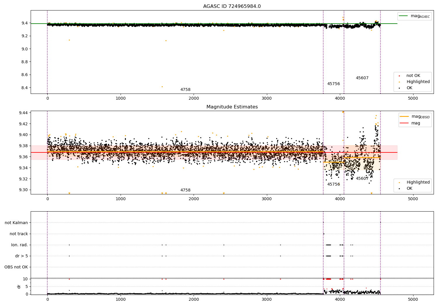Click the 'AGASC ID 724965984.0' plot title
The width and height of the screenshot is (438, 306).
[x=232, y=6]
